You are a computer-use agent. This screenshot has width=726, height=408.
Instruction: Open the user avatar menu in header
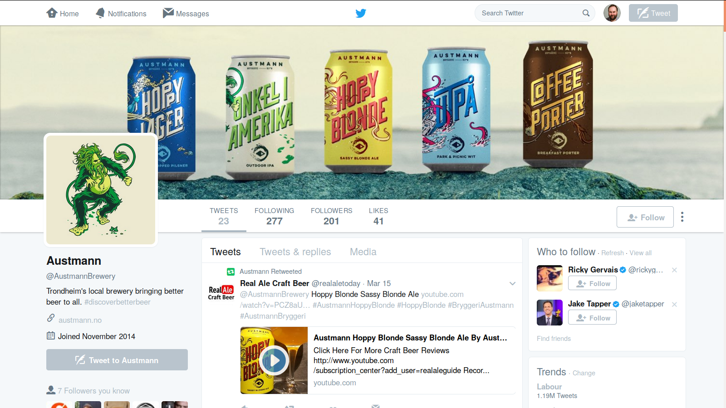coord(612,13)
